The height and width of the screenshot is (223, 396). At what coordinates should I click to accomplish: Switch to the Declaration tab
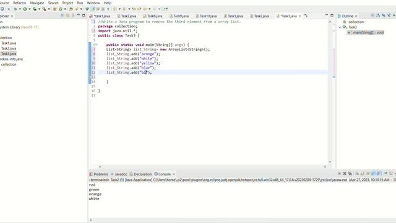click(140, 174)
